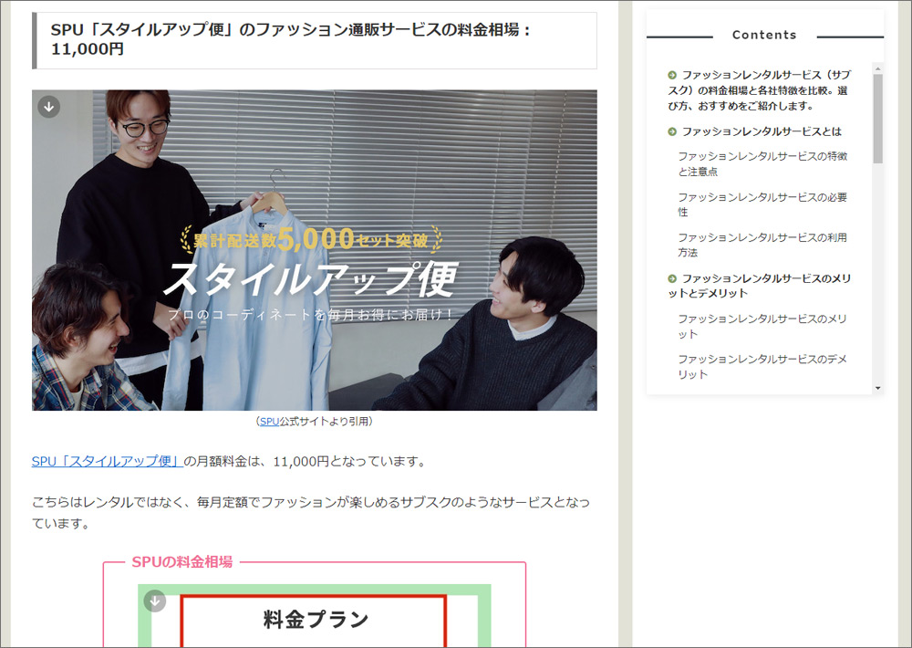Screen dimensions: 912x648
Task: Open the SPU「スタイルアップ便」 link in the paragraph
Action: (107, 462)
